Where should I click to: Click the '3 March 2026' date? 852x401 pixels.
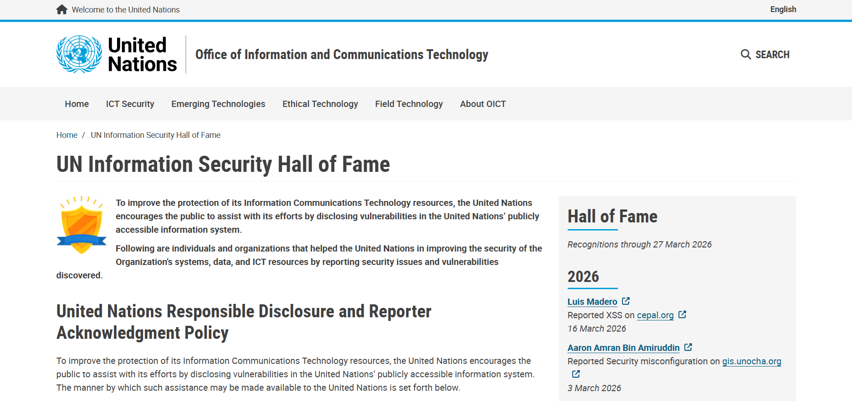click(x=594, y=388)
